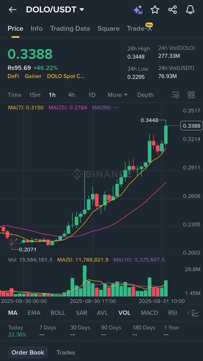Image resolution: width=203 pixels, height=361 pixels.
Task: Select the 15m timeframe
Action: 35,95
